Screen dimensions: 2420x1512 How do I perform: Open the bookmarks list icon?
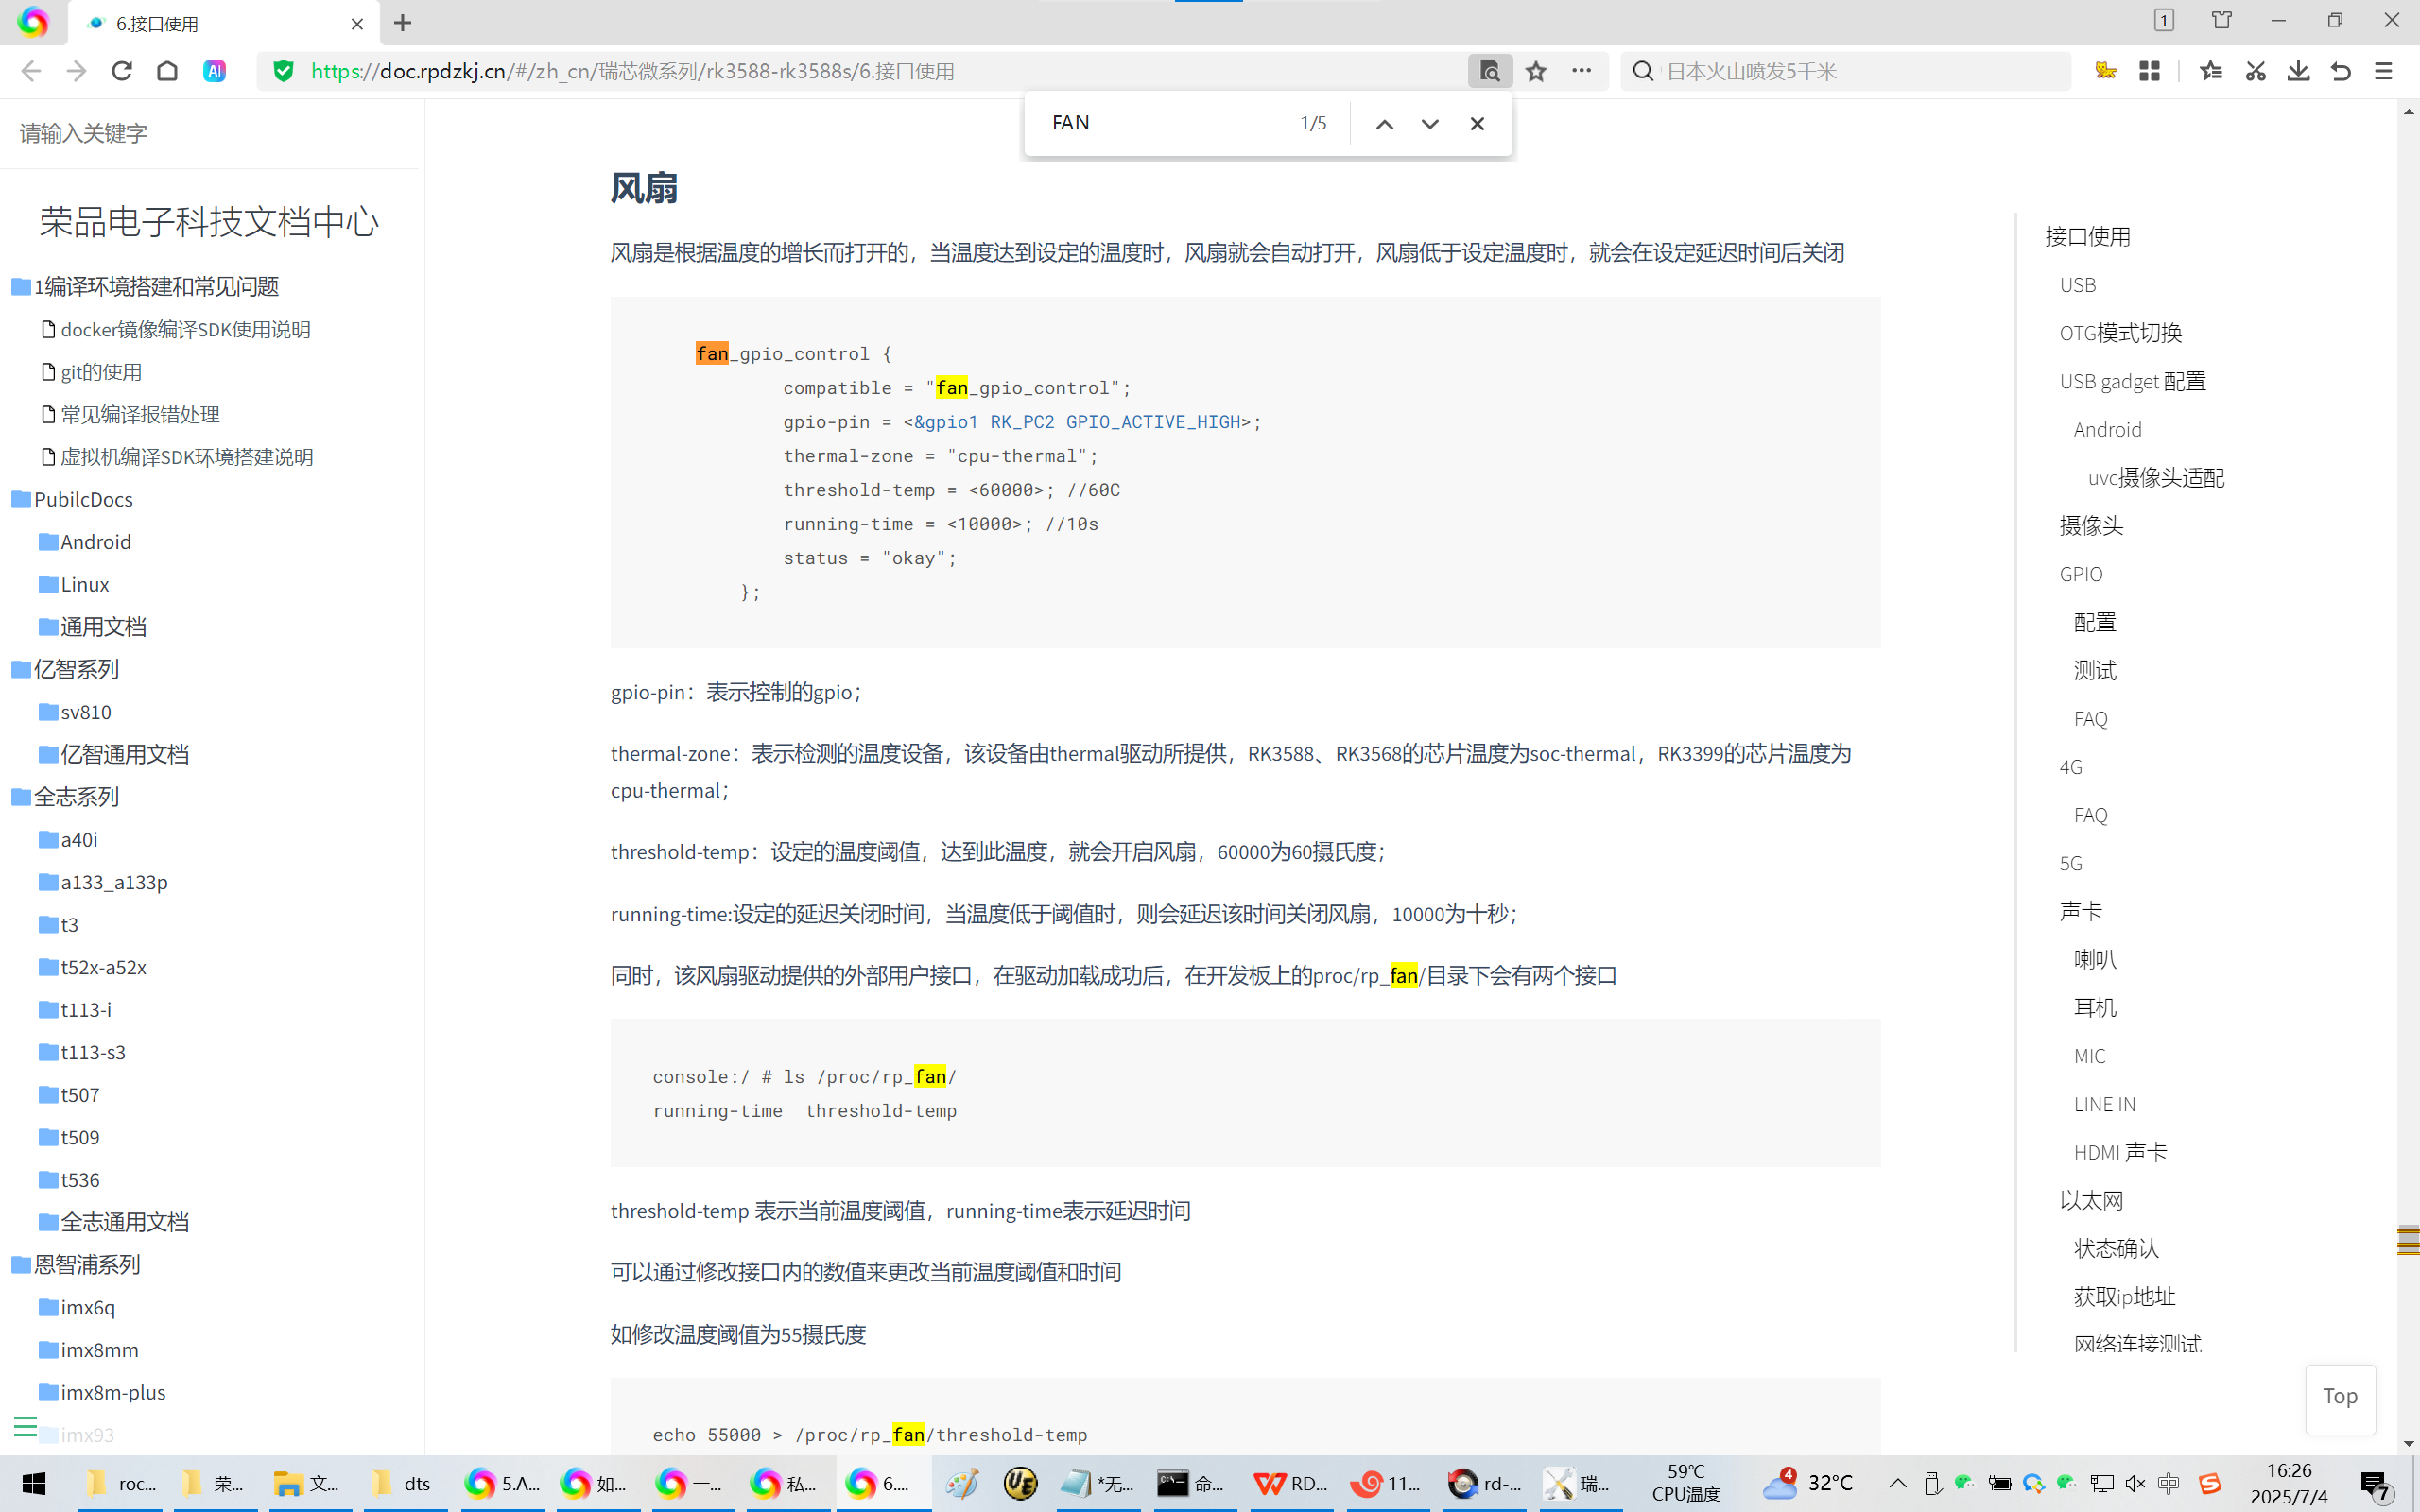pos(2212,71)
